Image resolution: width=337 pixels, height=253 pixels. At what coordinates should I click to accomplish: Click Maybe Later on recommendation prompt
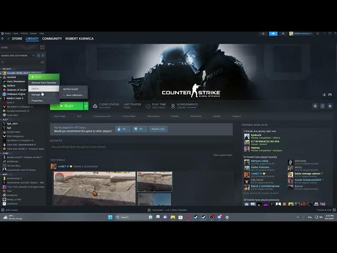(x=158, y=129)
